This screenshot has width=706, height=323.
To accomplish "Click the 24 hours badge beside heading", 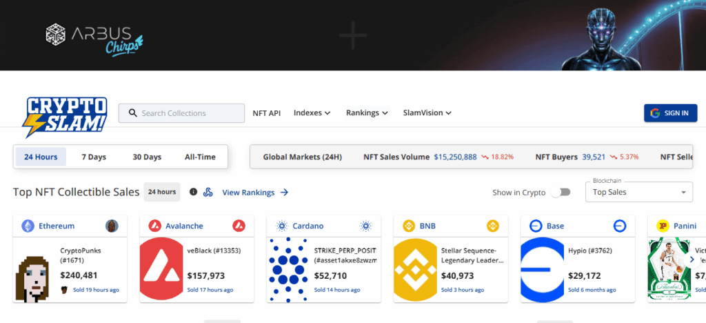I will (x=162, y=192).
